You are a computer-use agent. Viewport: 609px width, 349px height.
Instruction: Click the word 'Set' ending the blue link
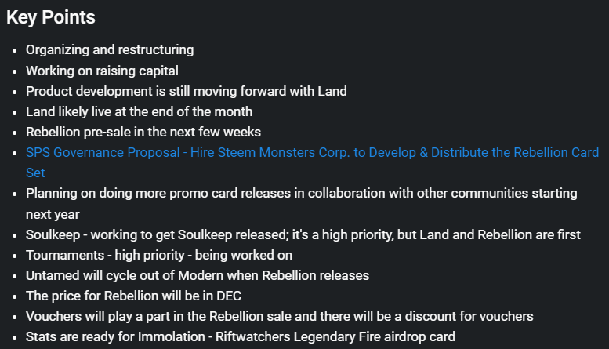pos(35,173)
